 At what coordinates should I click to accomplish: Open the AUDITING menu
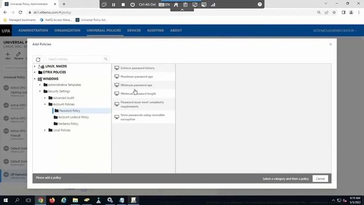point(155,30)
